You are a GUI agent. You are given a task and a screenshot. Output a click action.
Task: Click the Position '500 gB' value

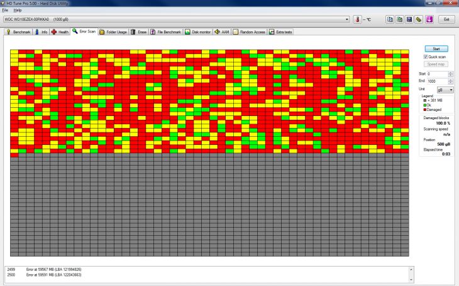[x=444, y=144]
